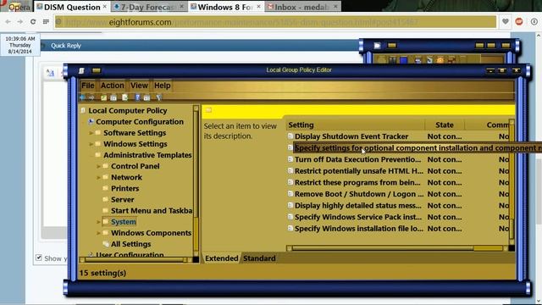Click the heart bookmark icon in Opera address bar
This screenshot has width=542, height=305.
506,22
